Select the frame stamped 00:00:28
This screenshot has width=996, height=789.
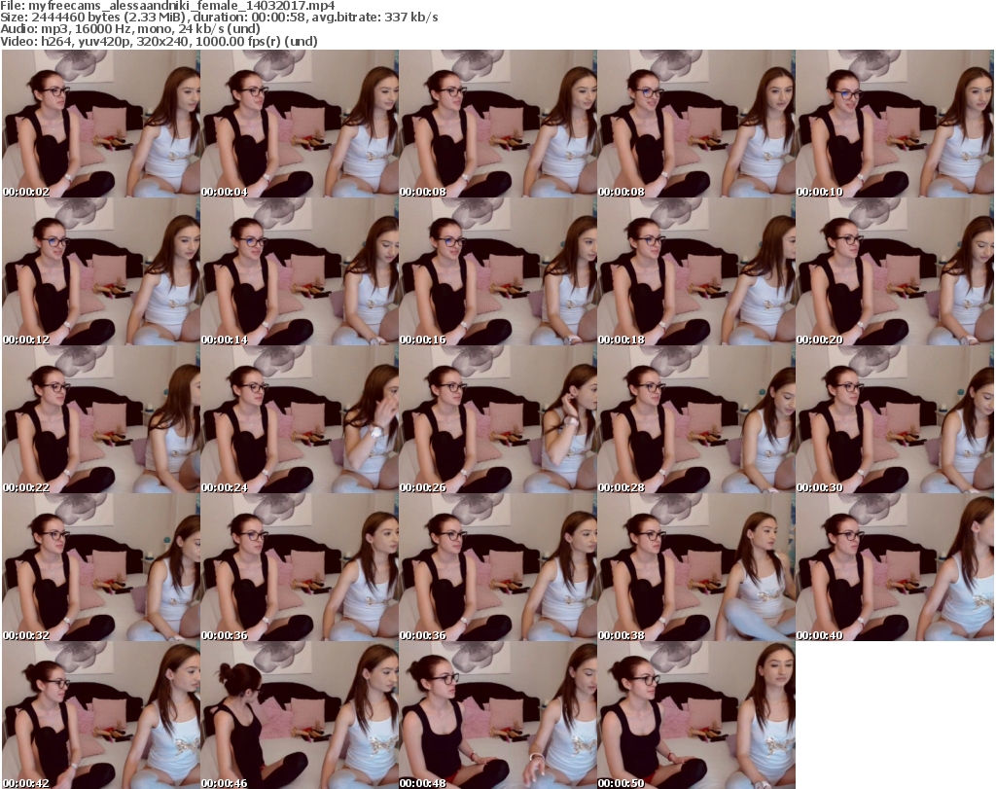coord(696,420)
